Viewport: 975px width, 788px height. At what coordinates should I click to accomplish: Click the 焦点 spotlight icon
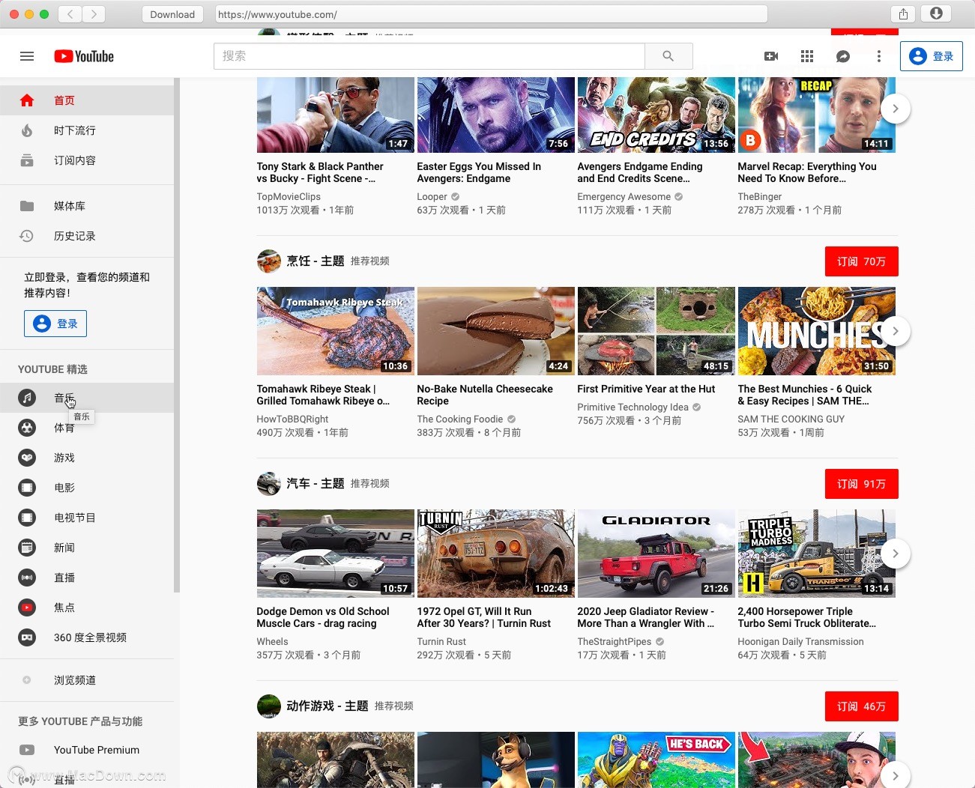point(27,607)
